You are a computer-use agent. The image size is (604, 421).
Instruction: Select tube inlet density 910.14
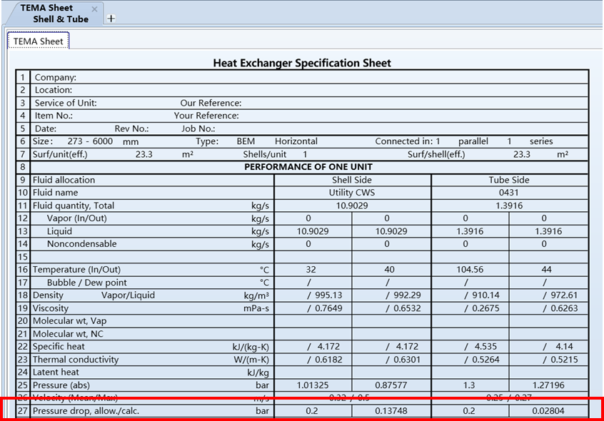[485, 295]
